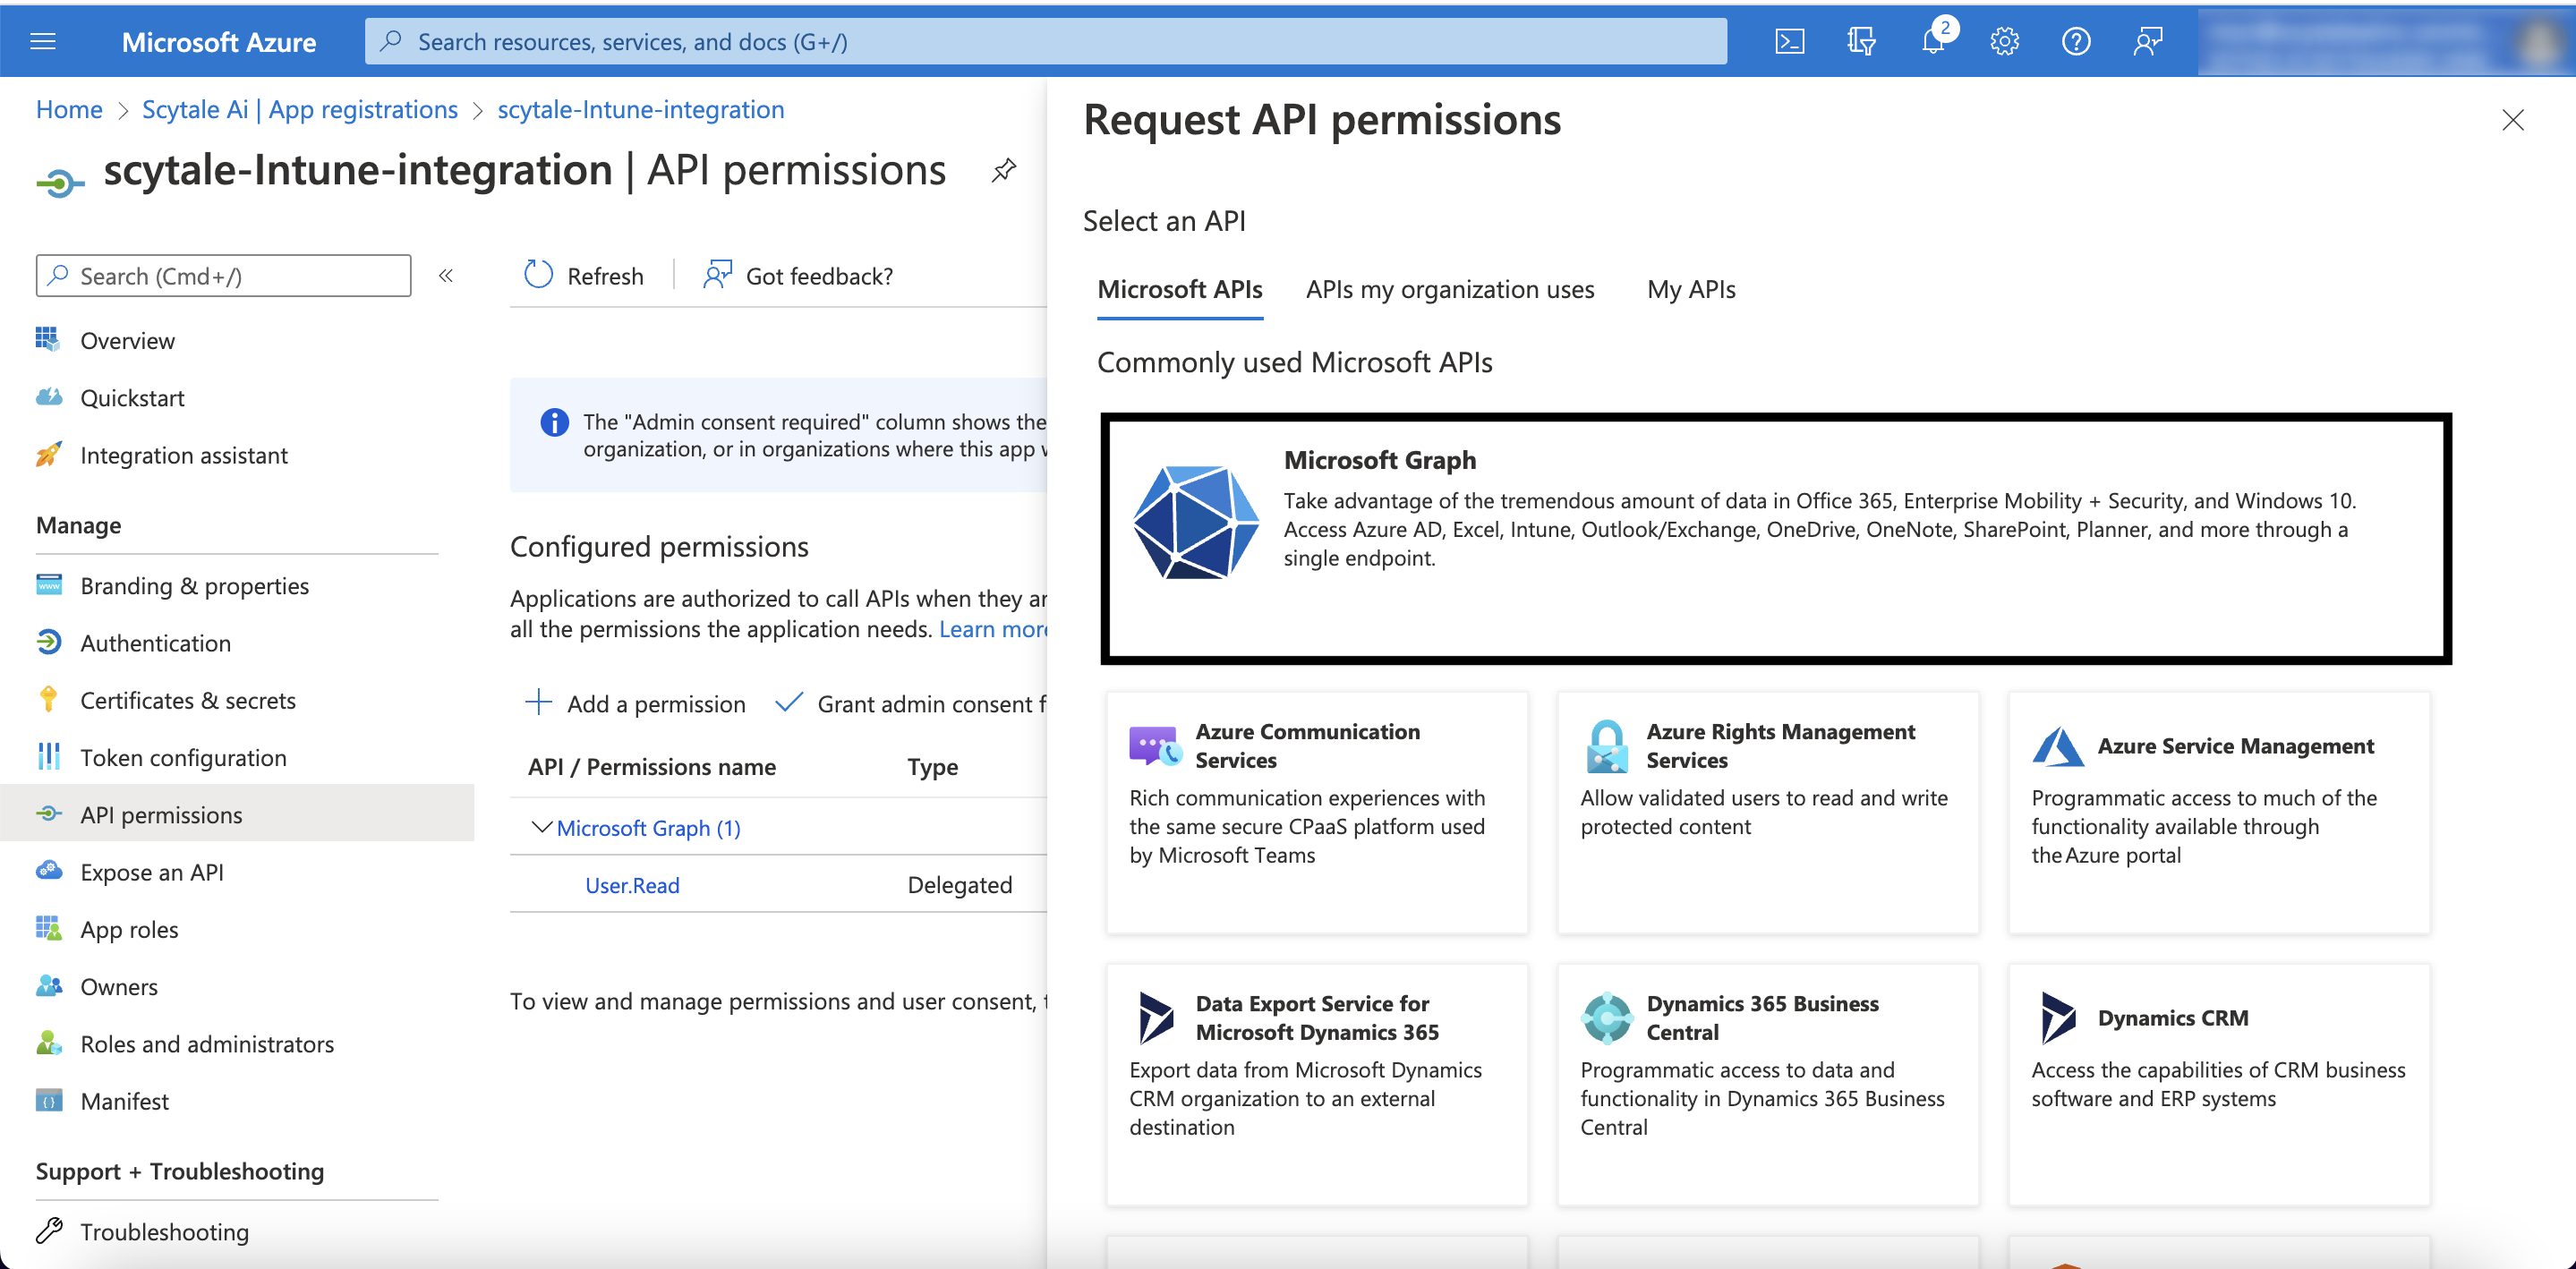Click the Dynamics CRM logo icon
The width and height of the screenshot is (2576, 1269).
(x=2057, y=1018)
